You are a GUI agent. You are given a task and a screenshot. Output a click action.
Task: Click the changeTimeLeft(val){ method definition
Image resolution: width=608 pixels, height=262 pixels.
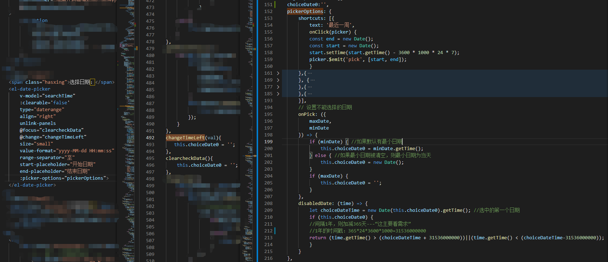click(193, 138)
